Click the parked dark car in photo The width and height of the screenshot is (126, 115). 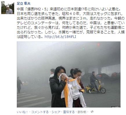tap(102, 76)
